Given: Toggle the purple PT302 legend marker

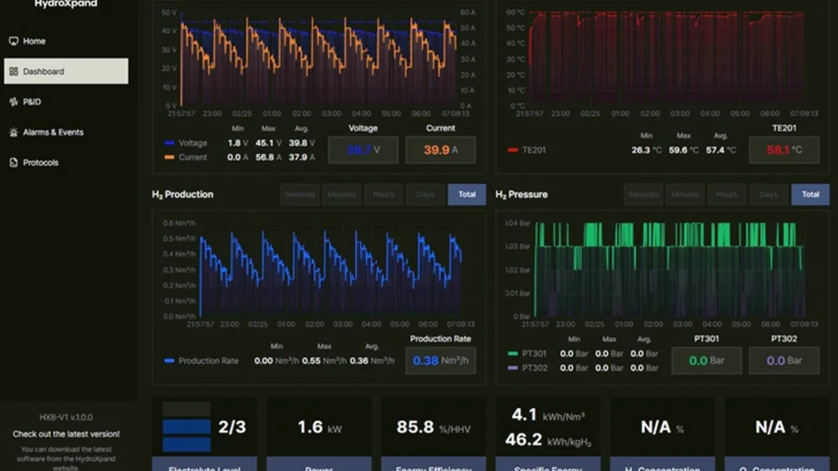Looking at the screenshot, I should point(512,368).
